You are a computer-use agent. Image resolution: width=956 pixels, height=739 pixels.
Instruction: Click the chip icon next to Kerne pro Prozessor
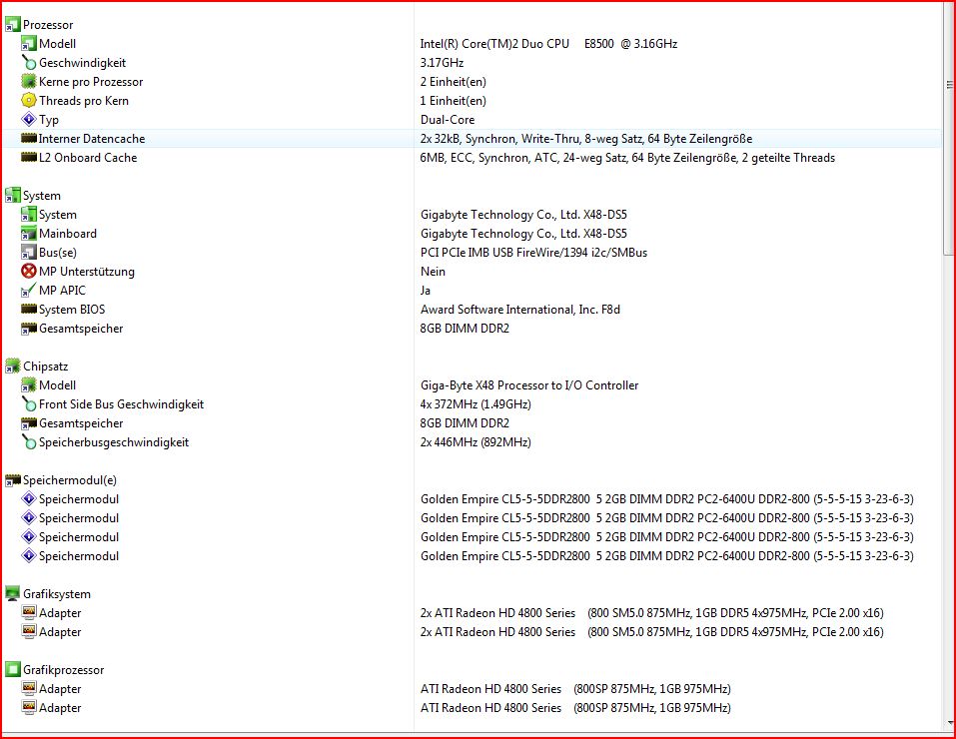[x=29, y=81]
